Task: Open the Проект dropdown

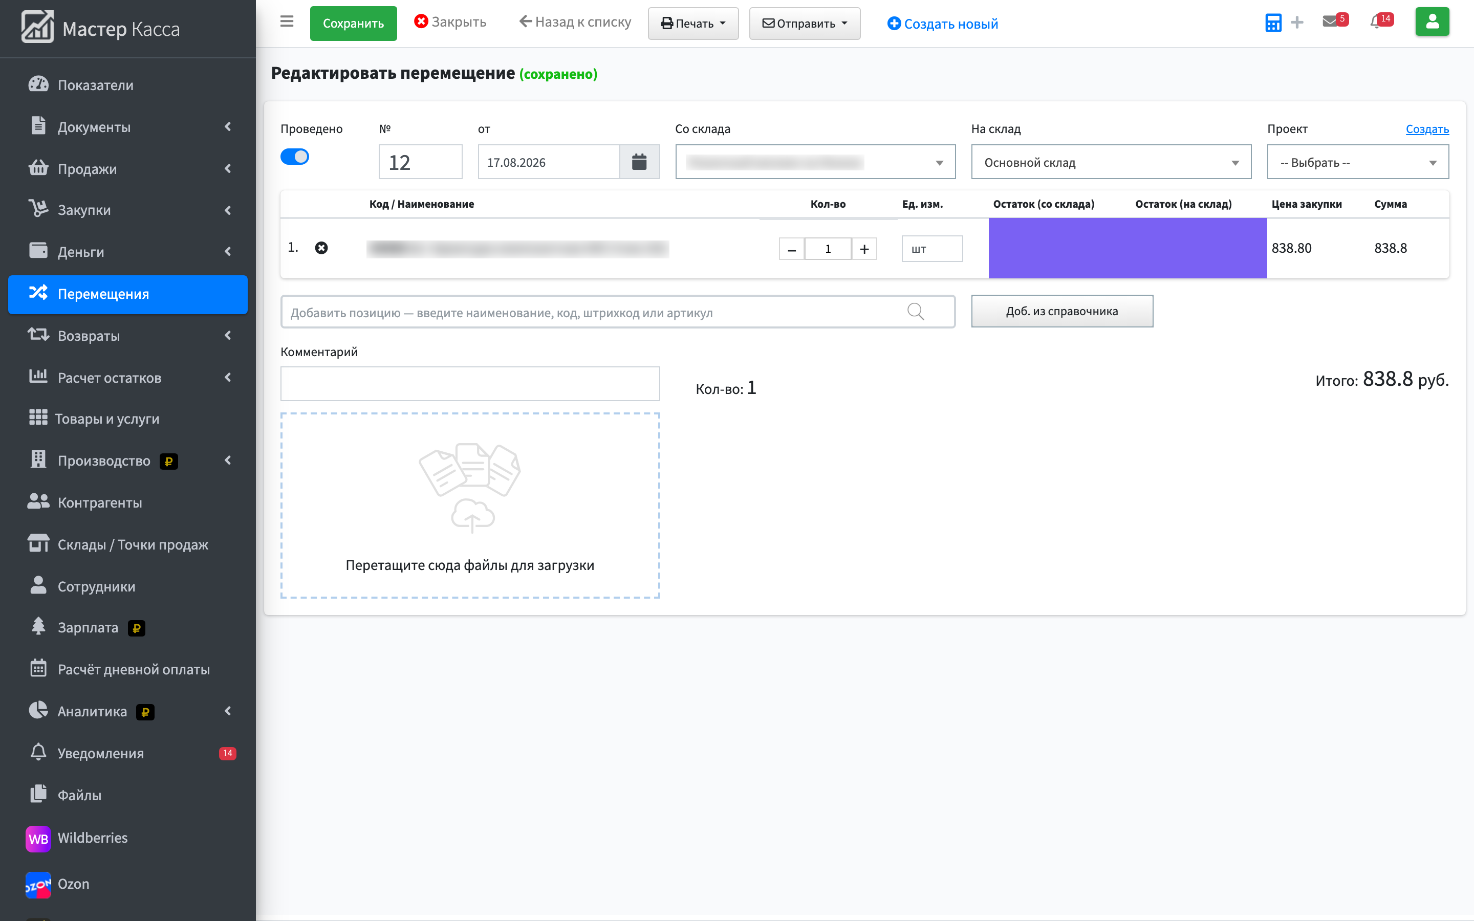Action: tap(1358, 162)
